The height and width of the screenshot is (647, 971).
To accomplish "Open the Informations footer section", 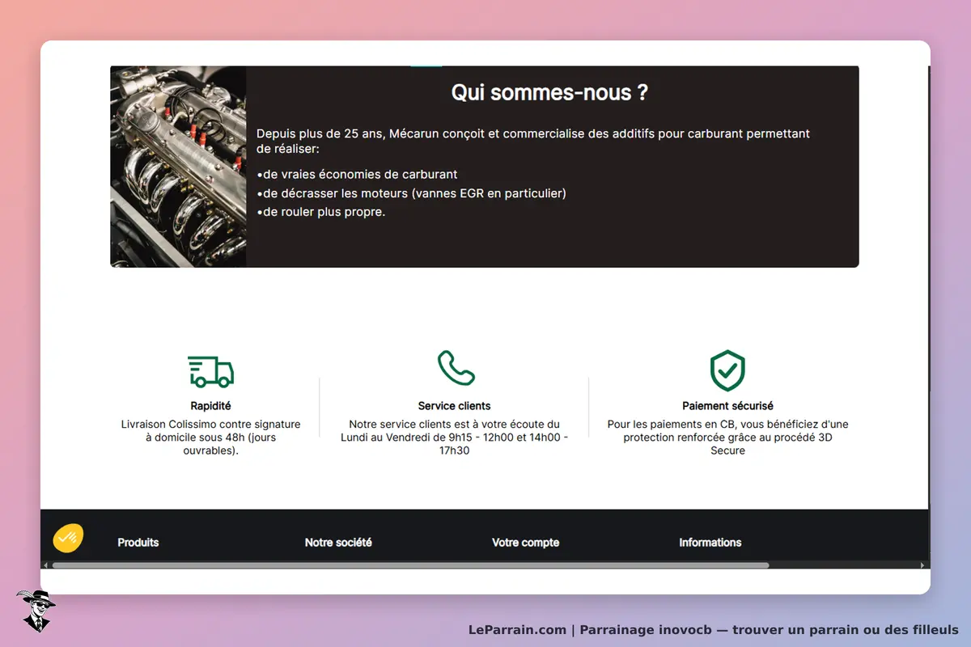I will 710,543.
